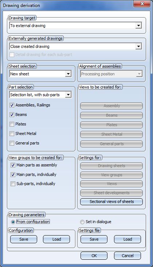153x267 pixels.
Task: Open the New sheet selection dropdown
Action: tap(40, 74)
